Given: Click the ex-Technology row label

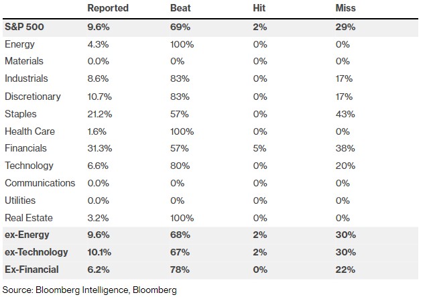Looking at the screenshot, I should point(36,252).
